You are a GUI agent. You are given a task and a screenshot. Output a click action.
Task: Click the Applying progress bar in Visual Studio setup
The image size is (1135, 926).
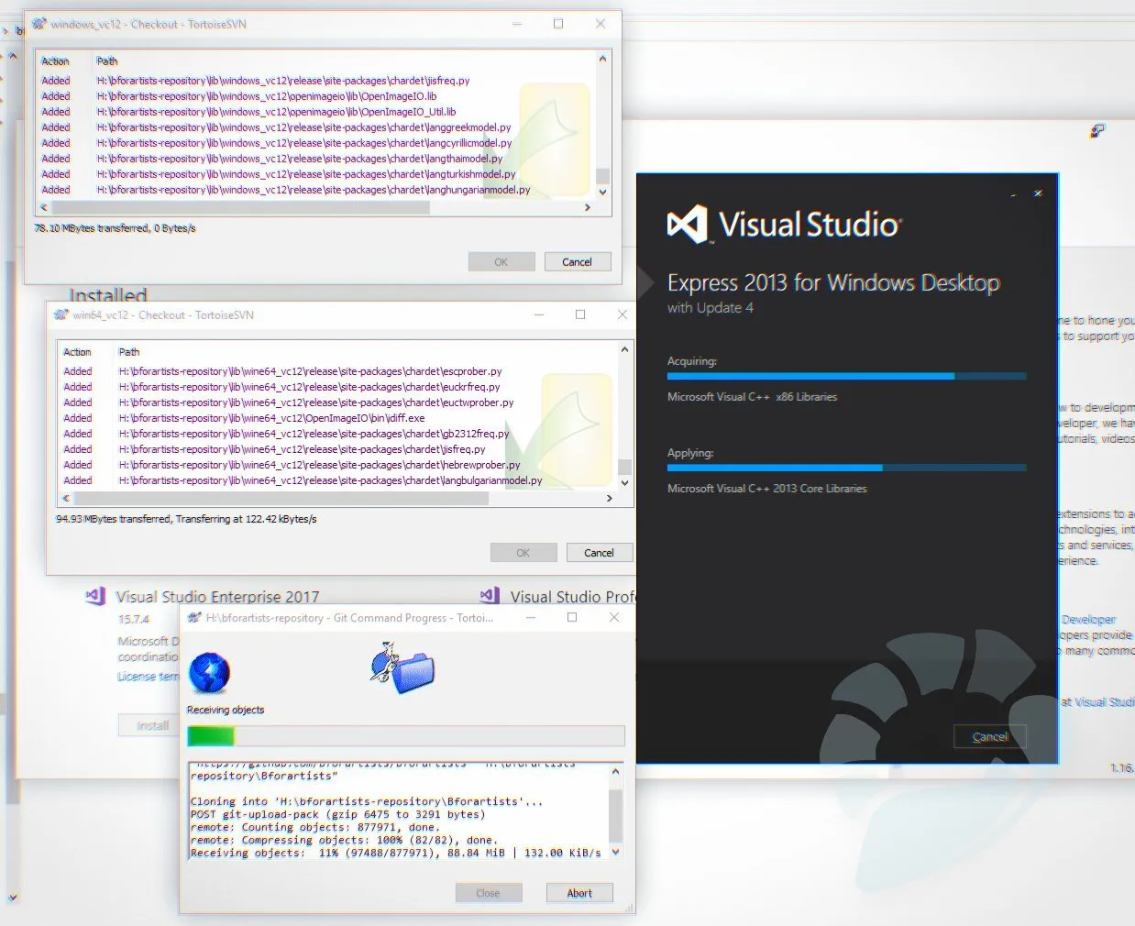click(x=846, y=468)
